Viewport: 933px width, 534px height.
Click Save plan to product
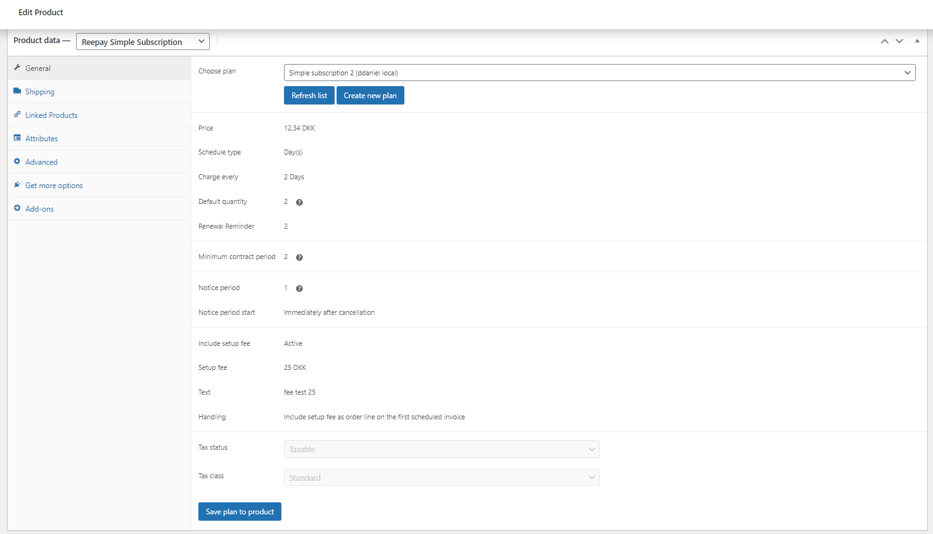pyautogui.click(x=240, y=511)
